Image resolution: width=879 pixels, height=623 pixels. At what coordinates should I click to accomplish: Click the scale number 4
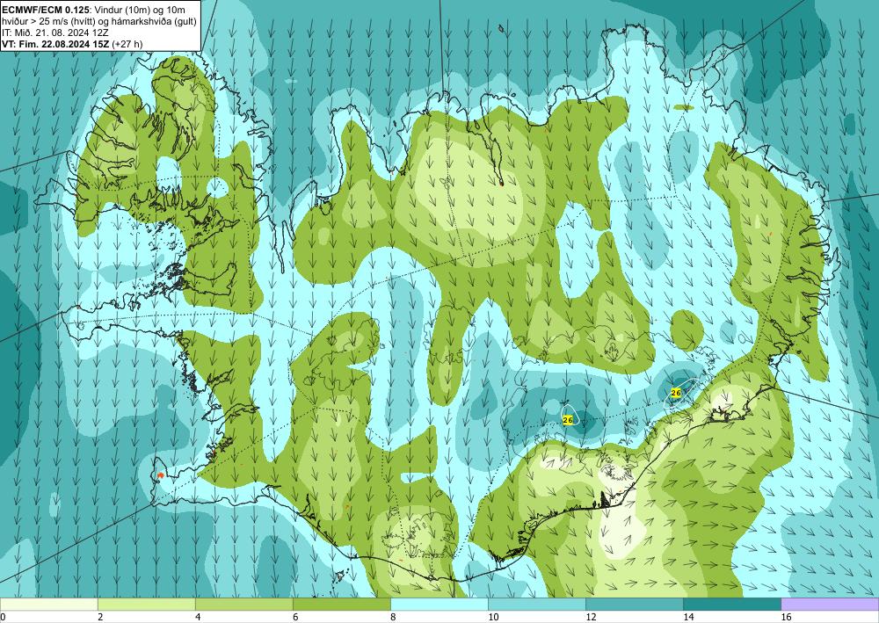click(197, 617)
